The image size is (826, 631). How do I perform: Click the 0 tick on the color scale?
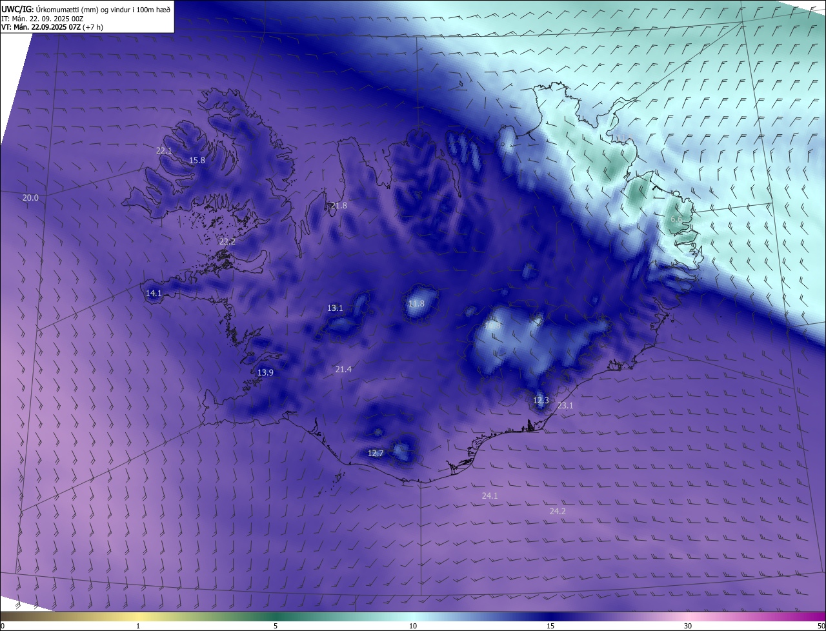coord(3,626)
